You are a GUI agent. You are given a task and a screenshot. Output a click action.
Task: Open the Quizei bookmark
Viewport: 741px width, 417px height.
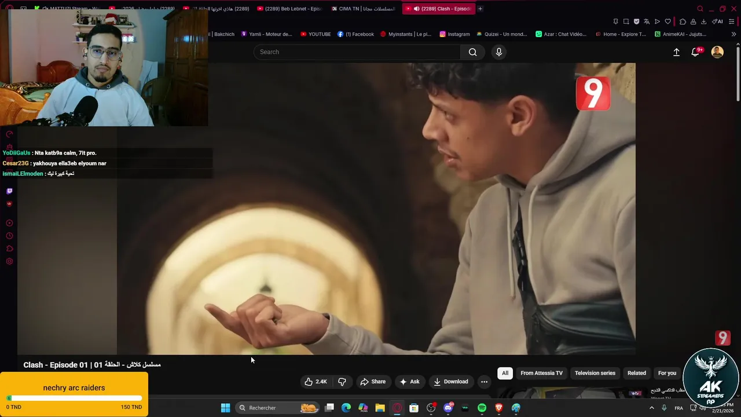point(501,34)
